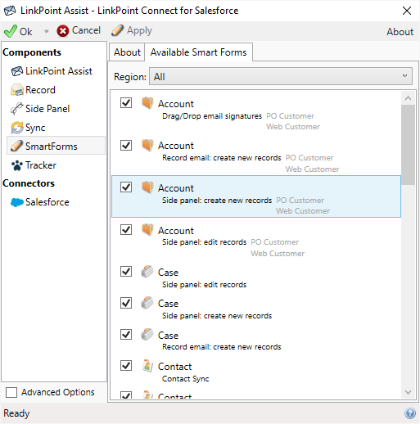
Task: Click the forms list scrollbar thumb
Action: (x=408, y=145)
